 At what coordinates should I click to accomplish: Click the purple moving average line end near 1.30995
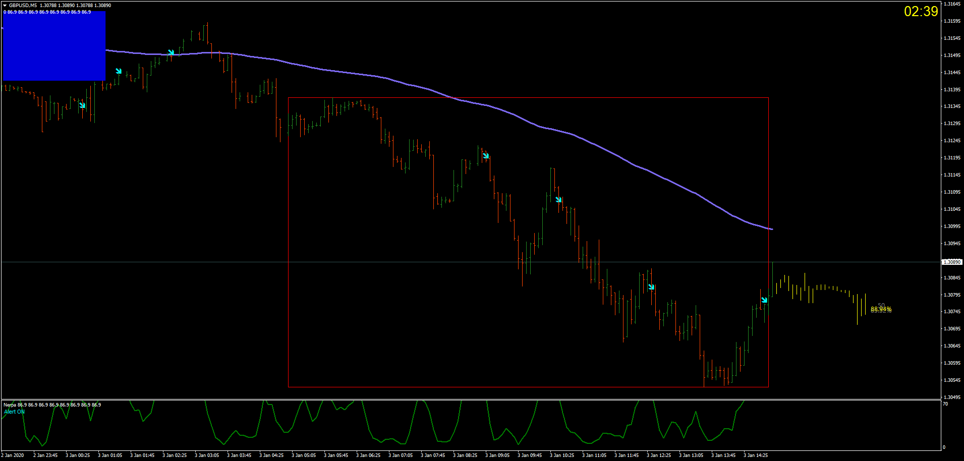(x=771, y=229)
